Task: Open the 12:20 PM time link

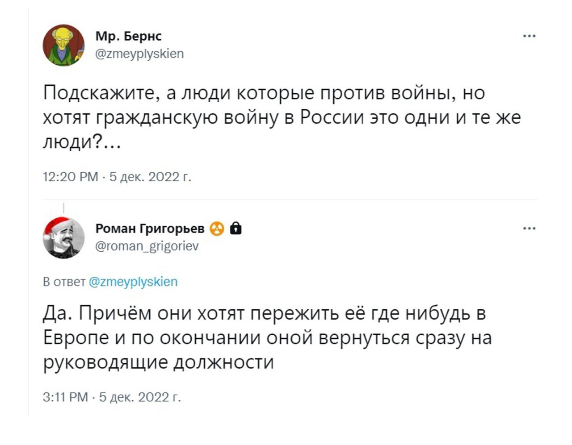Action: [70, 177]
